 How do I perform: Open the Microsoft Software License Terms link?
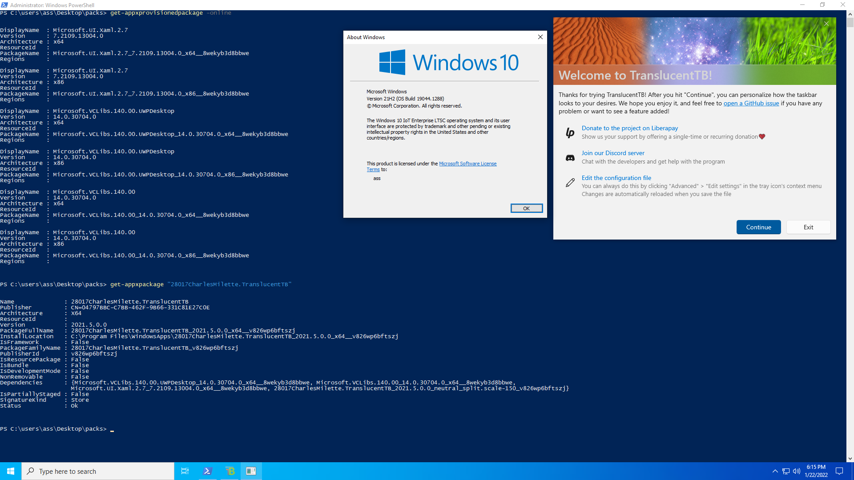point(467,163)
